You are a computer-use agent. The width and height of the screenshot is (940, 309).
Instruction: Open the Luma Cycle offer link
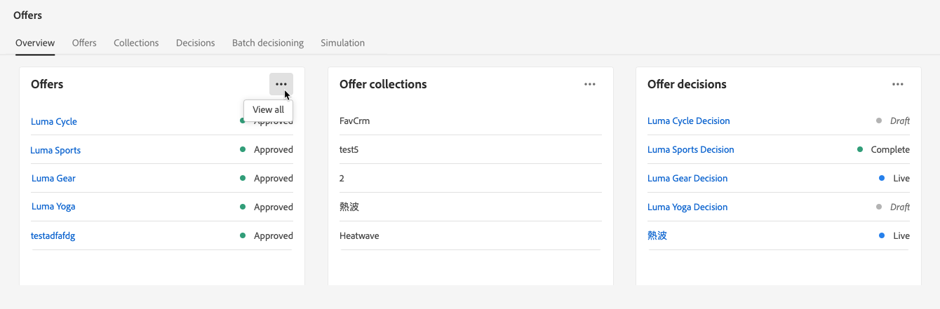pyautogui.click(x=54, y=121)
